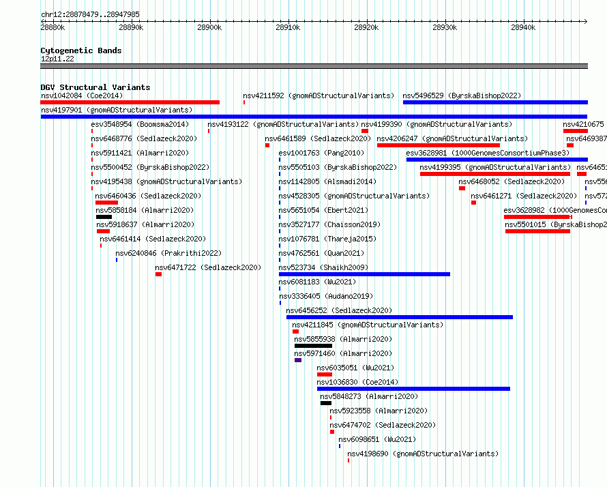Open the nsv5496529 (ByrskaBishop2022) variant
Image resolution: width=607 pixels, height=487 pixels.
point(462,95)
